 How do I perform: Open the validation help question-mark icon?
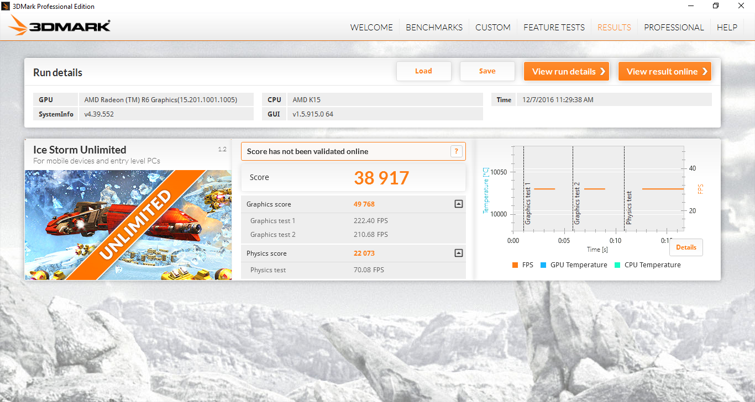pyautogui.click(x=456, y=151)
